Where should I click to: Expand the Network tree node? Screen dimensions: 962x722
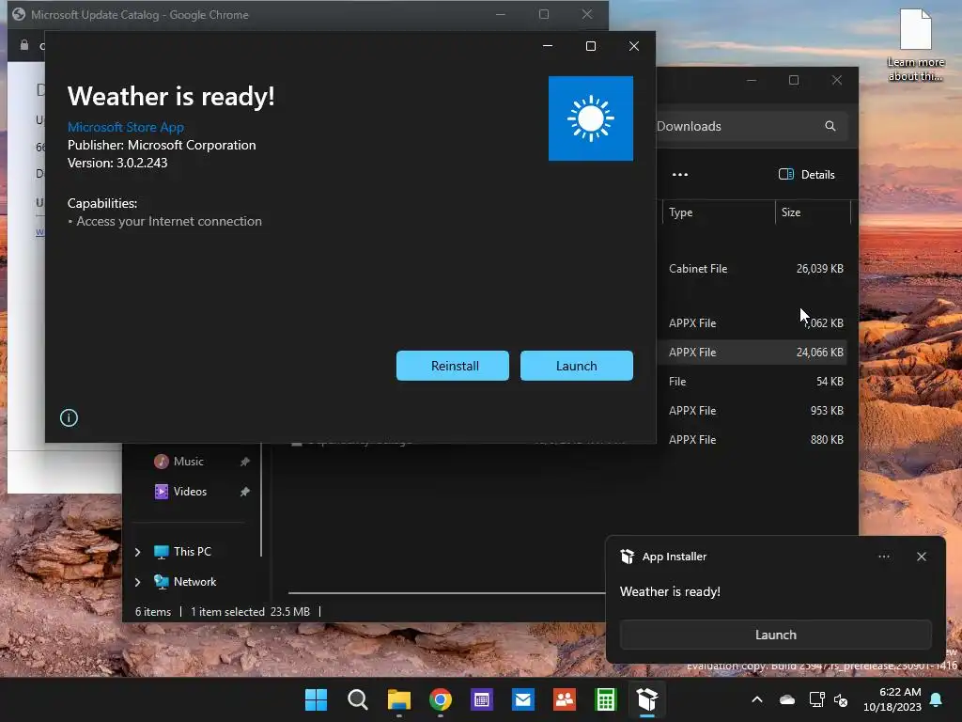click(137, 582)
